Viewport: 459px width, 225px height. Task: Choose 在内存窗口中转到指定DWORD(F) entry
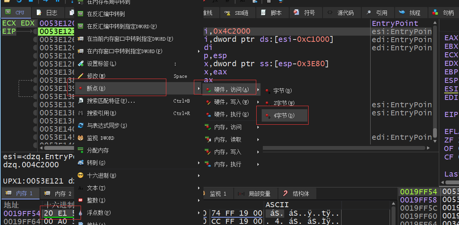pos(138,51)
